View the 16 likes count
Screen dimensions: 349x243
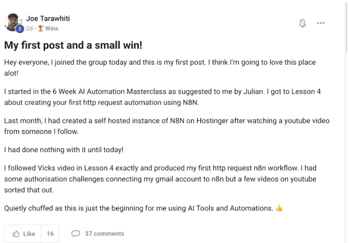click(50, 234)
